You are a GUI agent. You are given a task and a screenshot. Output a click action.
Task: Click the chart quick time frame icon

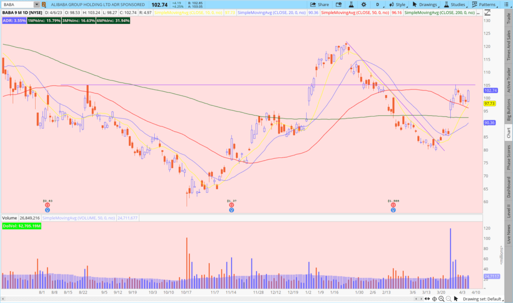339,4
